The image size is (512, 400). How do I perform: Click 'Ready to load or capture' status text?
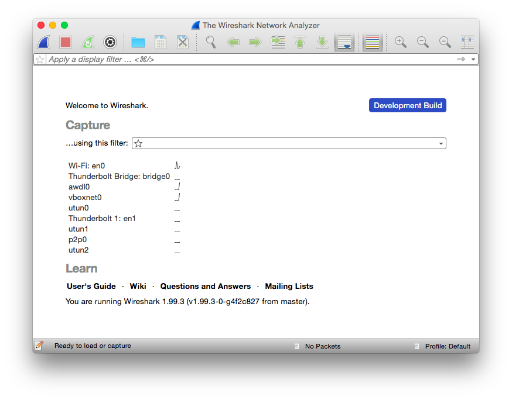tap(93, 346)
